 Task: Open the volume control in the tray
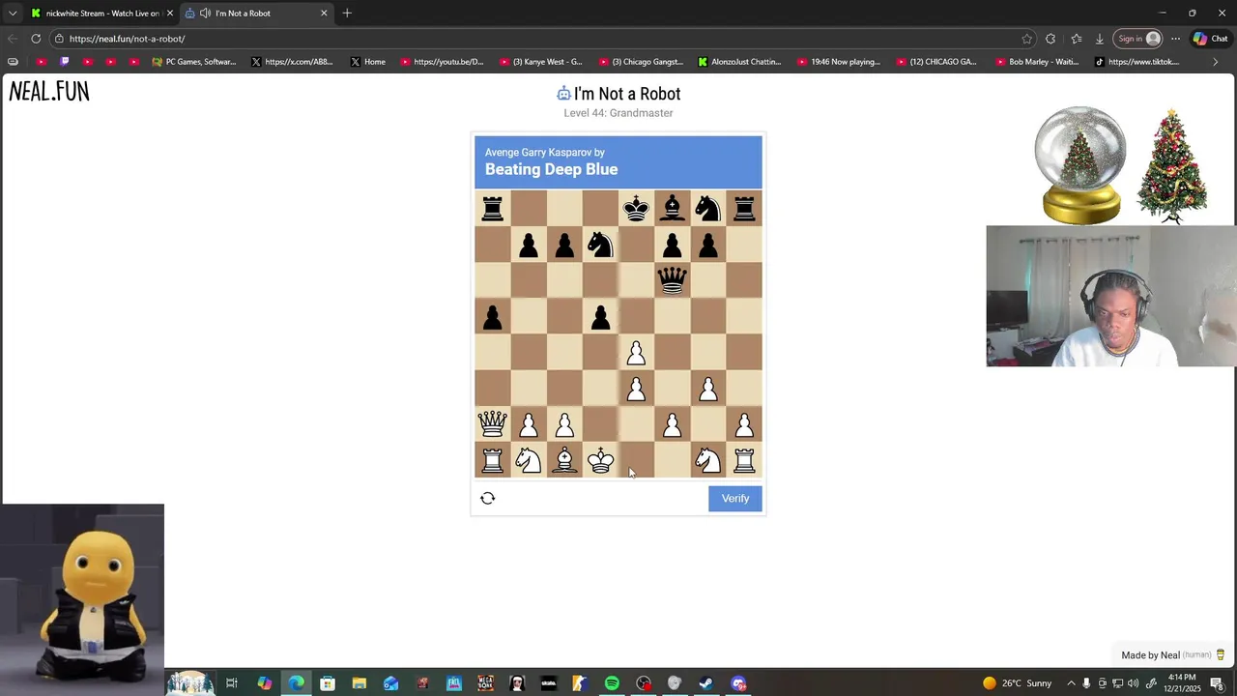click(1134, 683)
